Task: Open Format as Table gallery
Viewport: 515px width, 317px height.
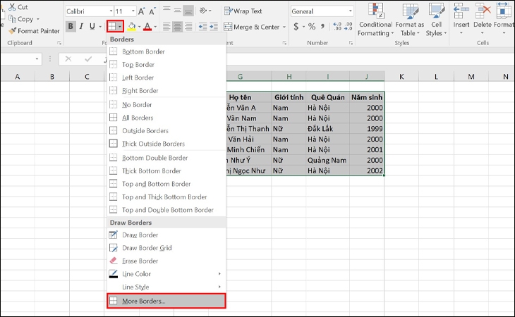Action: (x=410, y=20)
